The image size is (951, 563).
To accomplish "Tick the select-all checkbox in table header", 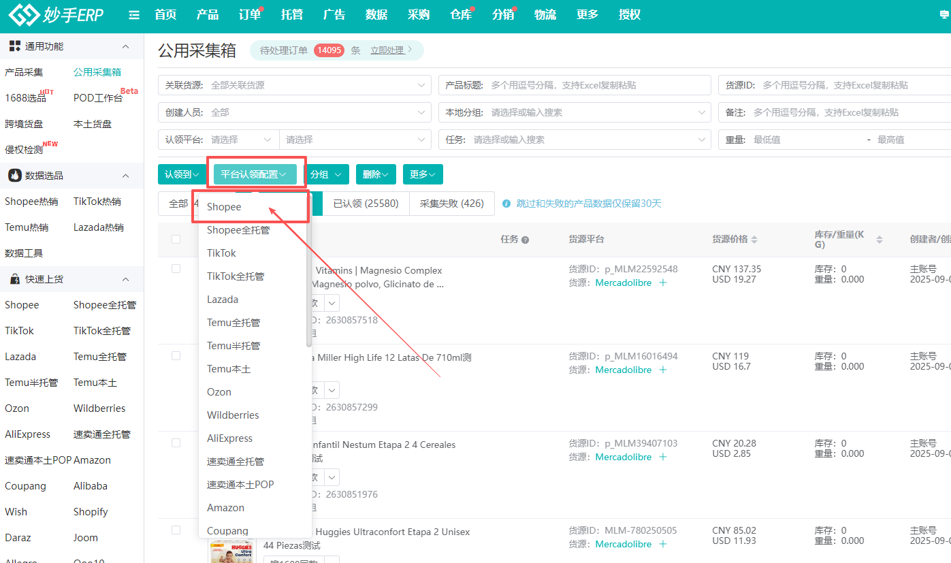I will point(176,239).
